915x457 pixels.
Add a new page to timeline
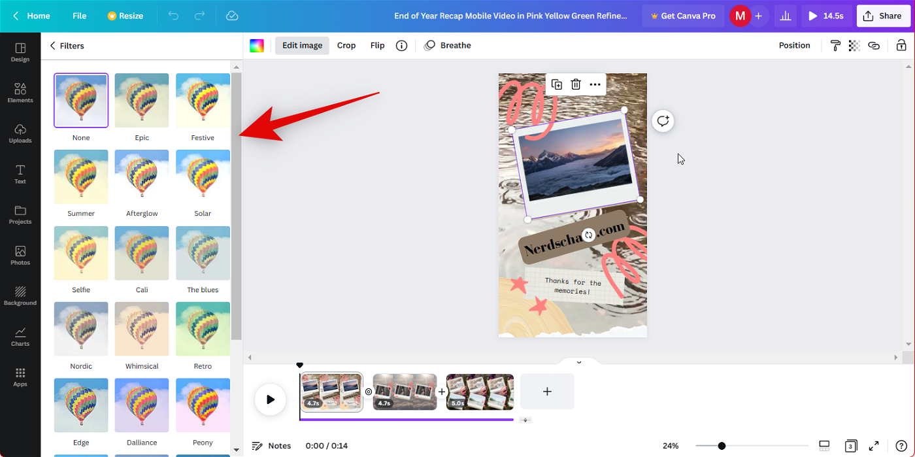[x=547, y=392]
